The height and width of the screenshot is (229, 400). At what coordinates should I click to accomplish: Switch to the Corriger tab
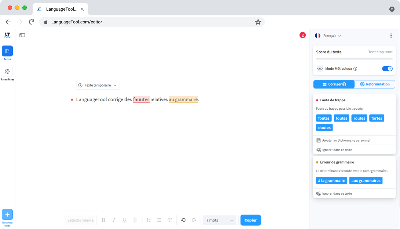click(334, 84)
